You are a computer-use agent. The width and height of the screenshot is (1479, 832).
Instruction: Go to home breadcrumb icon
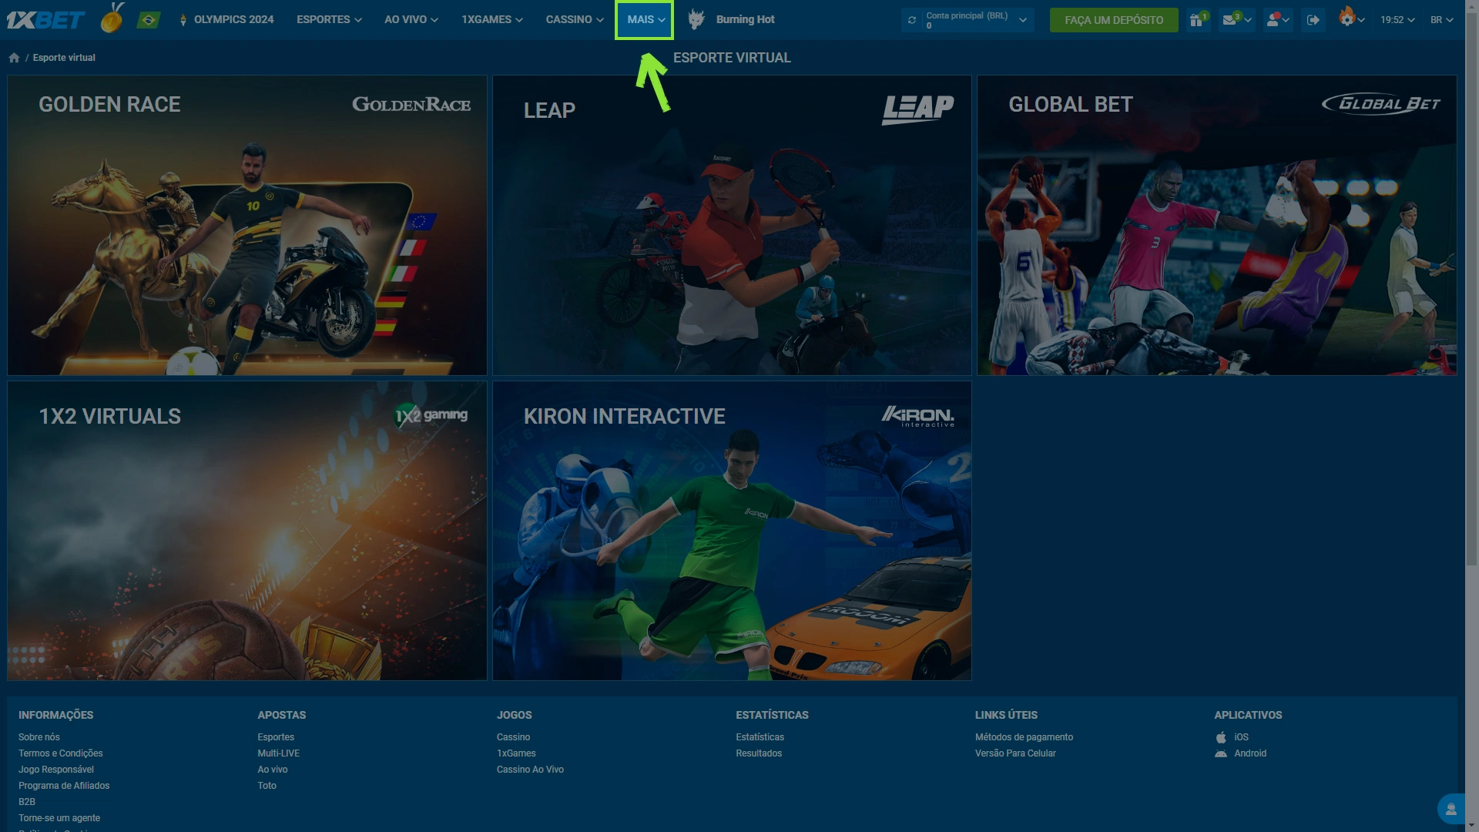[x=14, y=58]
